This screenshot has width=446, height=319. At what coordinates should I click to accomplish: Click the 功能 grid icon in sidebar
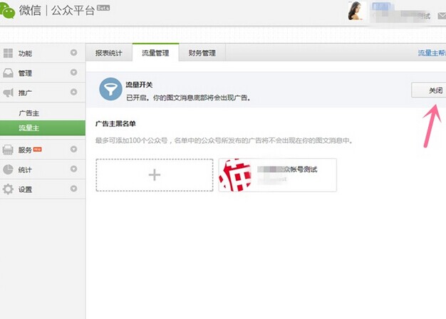(x=9, y=53)
